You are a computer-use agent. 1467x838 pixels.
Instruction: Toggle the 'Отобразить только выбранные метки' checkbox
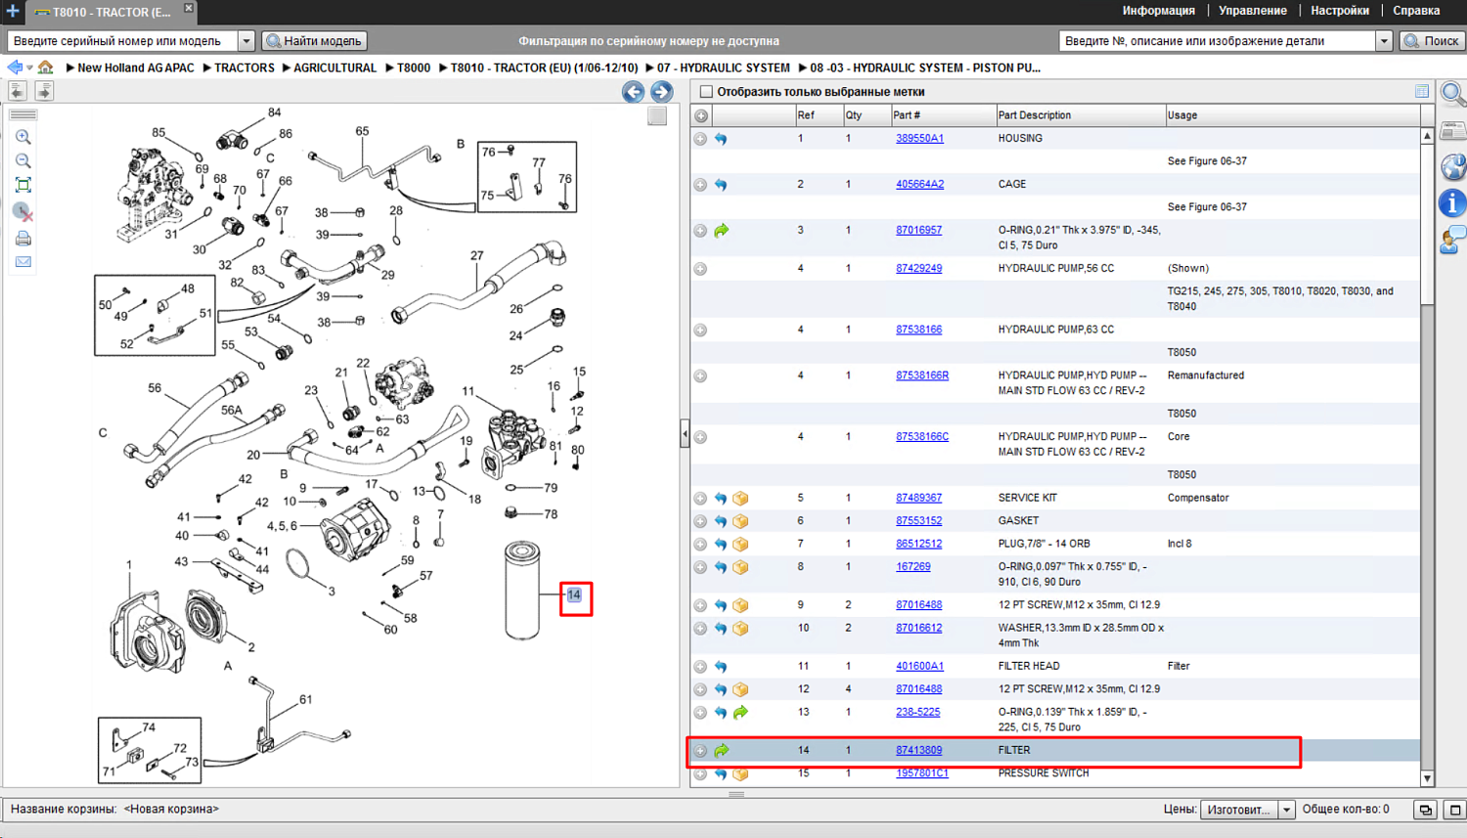coord(706,92)
